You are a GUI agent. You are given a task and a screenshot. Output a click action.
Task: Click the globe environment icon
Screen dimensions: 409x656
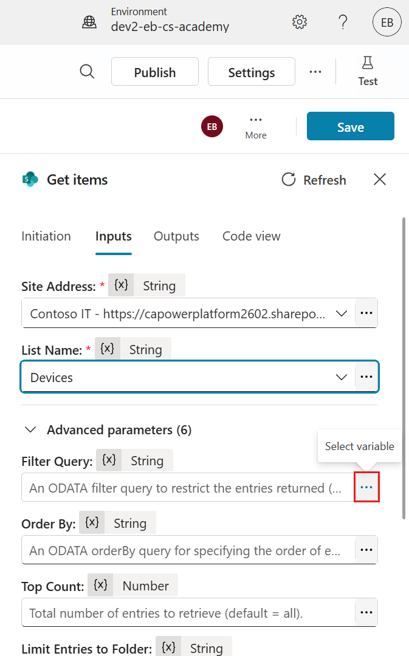click(x=89, y=21)
